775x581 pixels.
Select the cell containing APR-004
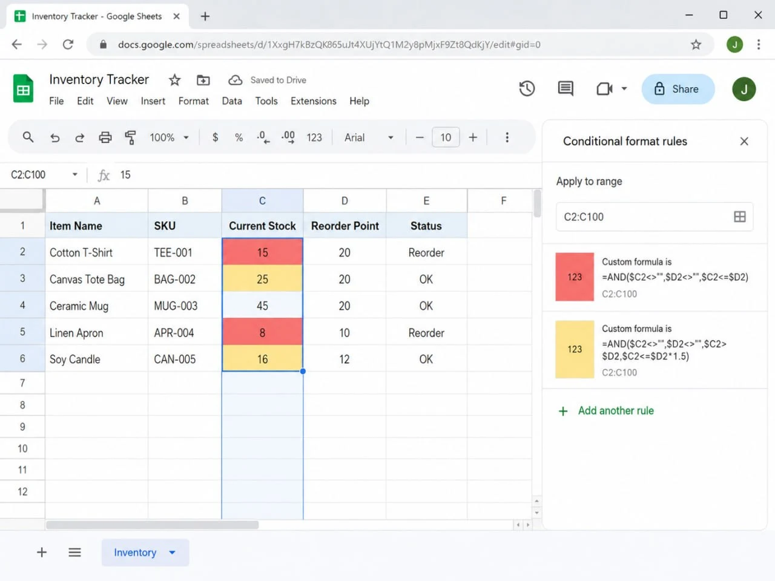[x=185, y=332]
